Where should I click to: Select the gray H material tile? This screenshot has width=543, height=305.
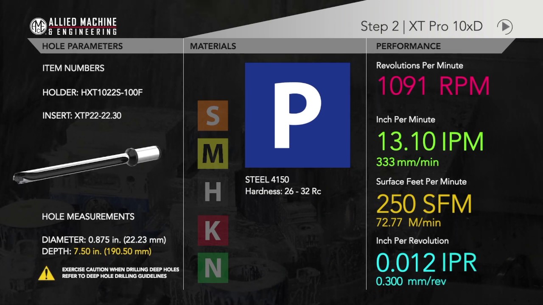tap(213, 192)
